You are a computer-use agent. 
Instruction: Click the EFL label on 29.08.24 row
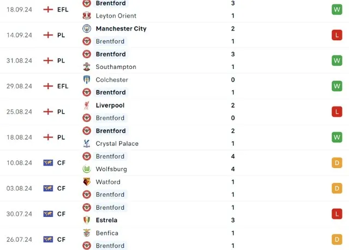pos(63,86)
